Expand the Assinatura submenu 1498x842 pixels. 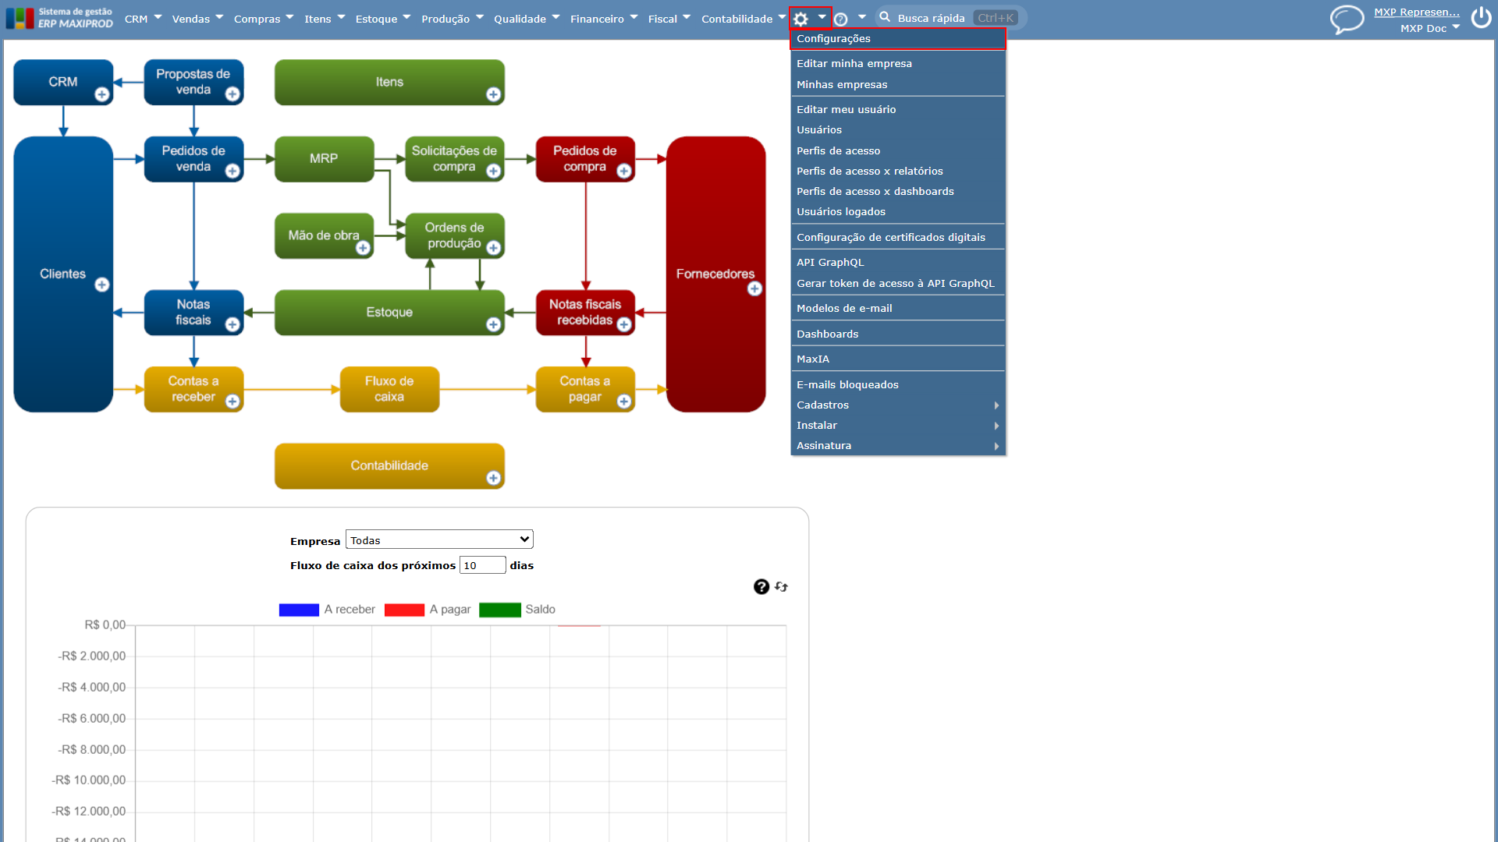(897, 446)
